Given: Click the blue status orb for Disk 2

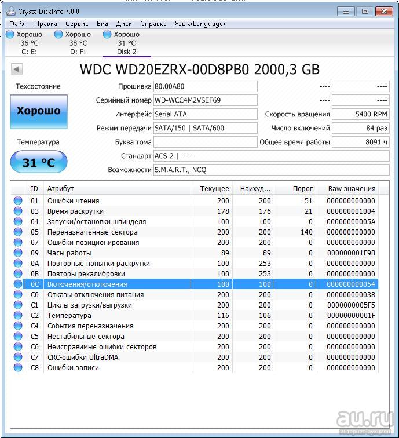Looking at the screenshot, I should 107,34.
